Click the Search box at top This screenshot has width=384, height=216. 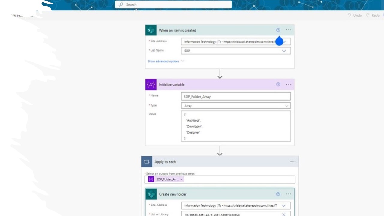[x=173, y=4]
